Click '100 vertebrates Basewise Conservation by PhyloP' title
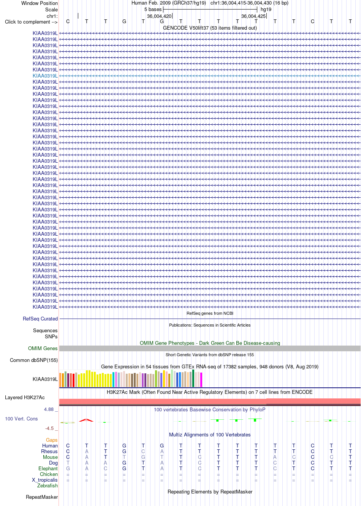 coord(210,409)
